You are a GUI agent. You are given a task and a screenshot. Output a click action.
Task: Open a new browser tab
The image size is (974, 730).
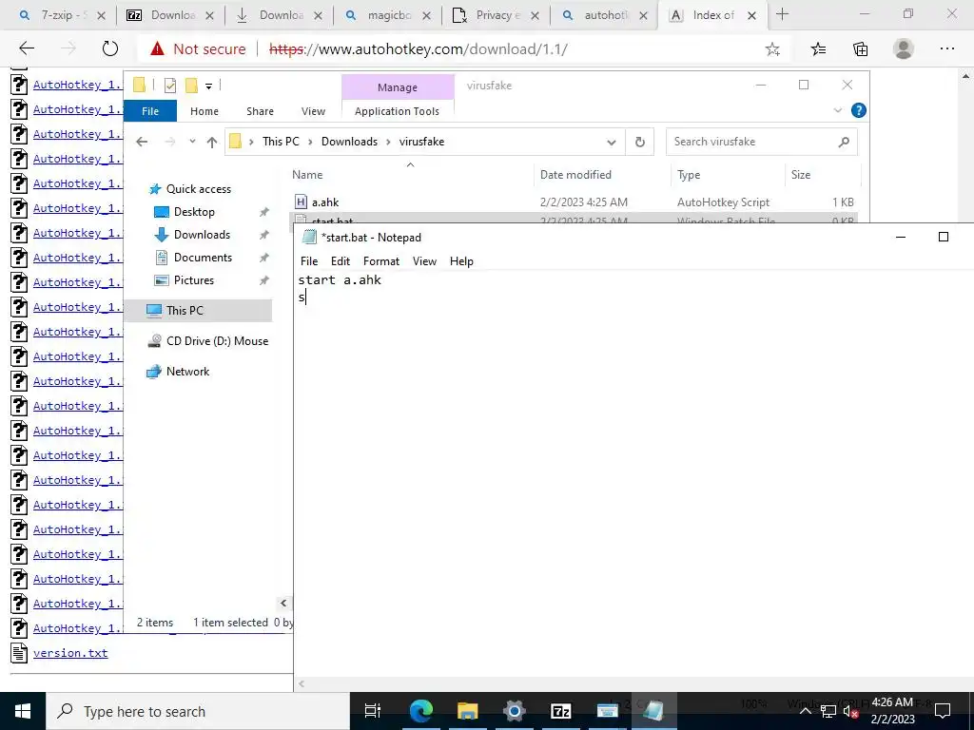pyautogui.click(x=782, y=15)
